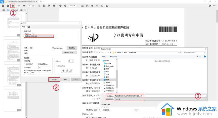
Task: Expand the file name dropdown arrow
Action: (206, 96)
